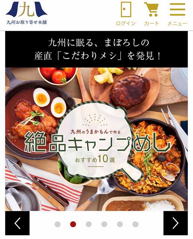The width and height of the screenshot is (193, 239).
Task: Click the カート text label
Action: click(151, 23)
